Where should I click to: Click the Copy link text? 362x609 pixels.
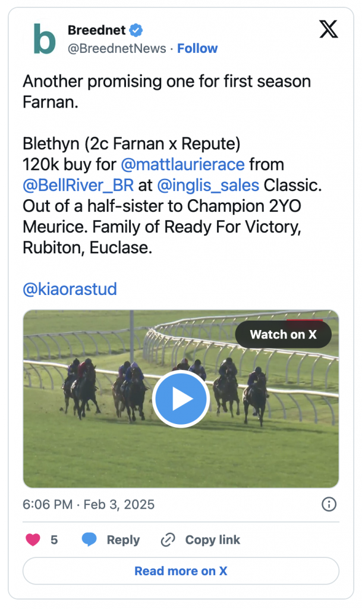coord(213,540)
